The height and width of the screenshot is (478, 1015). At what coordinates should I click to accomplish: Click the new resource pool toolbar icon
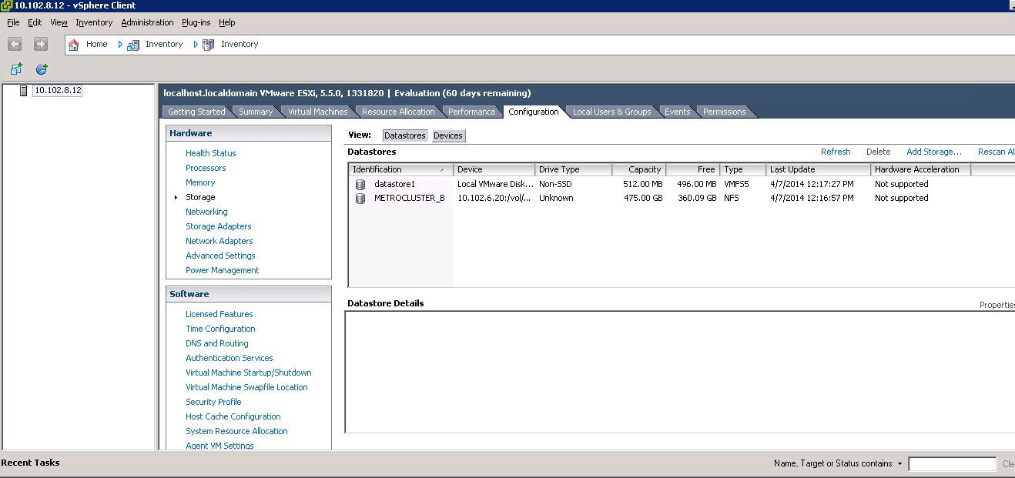point(42,69)
